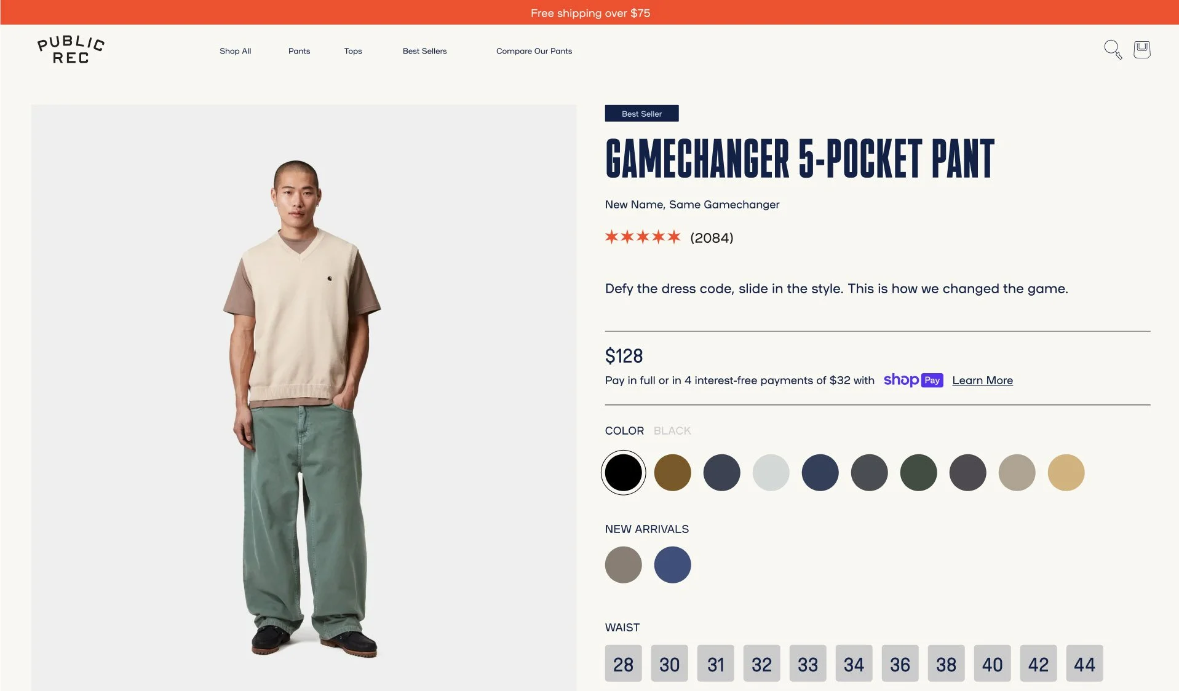Click the five-star rating
The height and width of the screenshot is (691, 1179).
[643, 237]
